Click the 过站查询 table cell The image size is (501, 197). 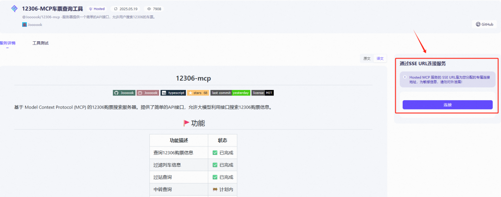179,177
